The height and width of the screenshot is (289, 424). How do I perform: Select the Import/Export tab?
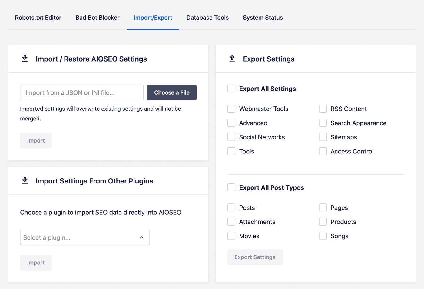coord(153,18)
